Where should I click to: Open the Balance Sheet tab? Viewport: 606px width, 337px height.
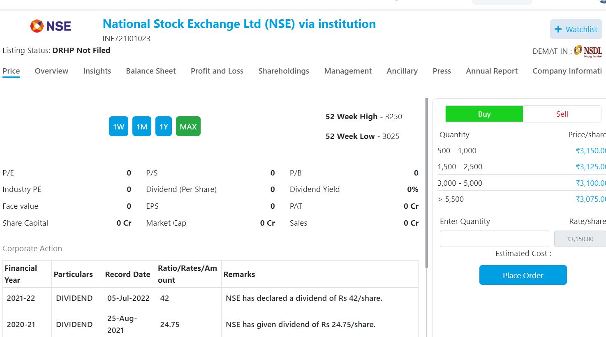click(x=151, y=71)
